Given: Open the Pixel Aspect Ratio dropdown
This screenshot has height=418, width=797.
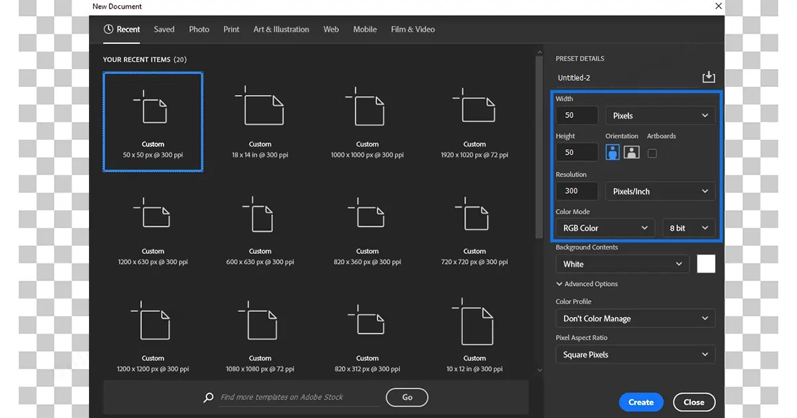Looking at the screenshot, I should pos(634,354).
